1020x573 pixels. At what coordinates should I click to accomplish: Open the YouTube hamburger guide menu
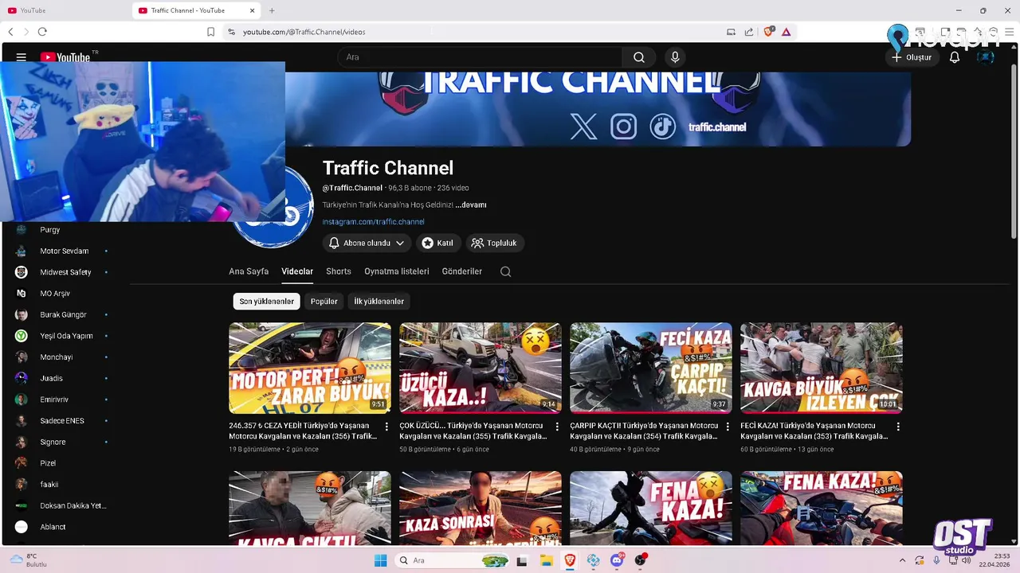click(x=22, y=57)
